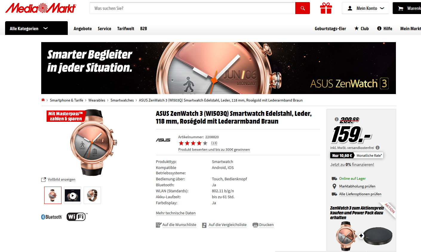Open the Mein Konto dropdown

[365, 8]
